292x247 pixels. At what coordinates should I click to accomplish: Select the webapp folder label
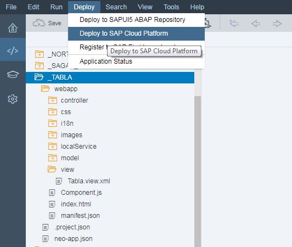pyautogui.click(x=66, y=89)
